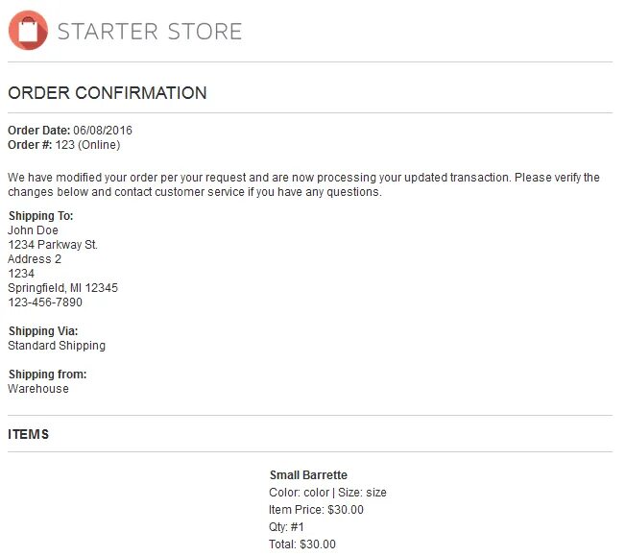Click the Warehouse shipping origin text

tap(38, 388)
